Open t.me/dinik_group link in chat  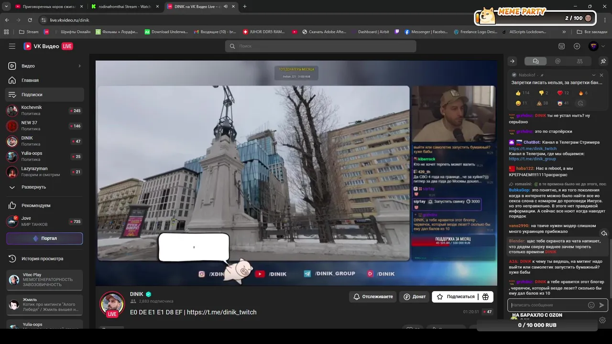coord(532,159)
